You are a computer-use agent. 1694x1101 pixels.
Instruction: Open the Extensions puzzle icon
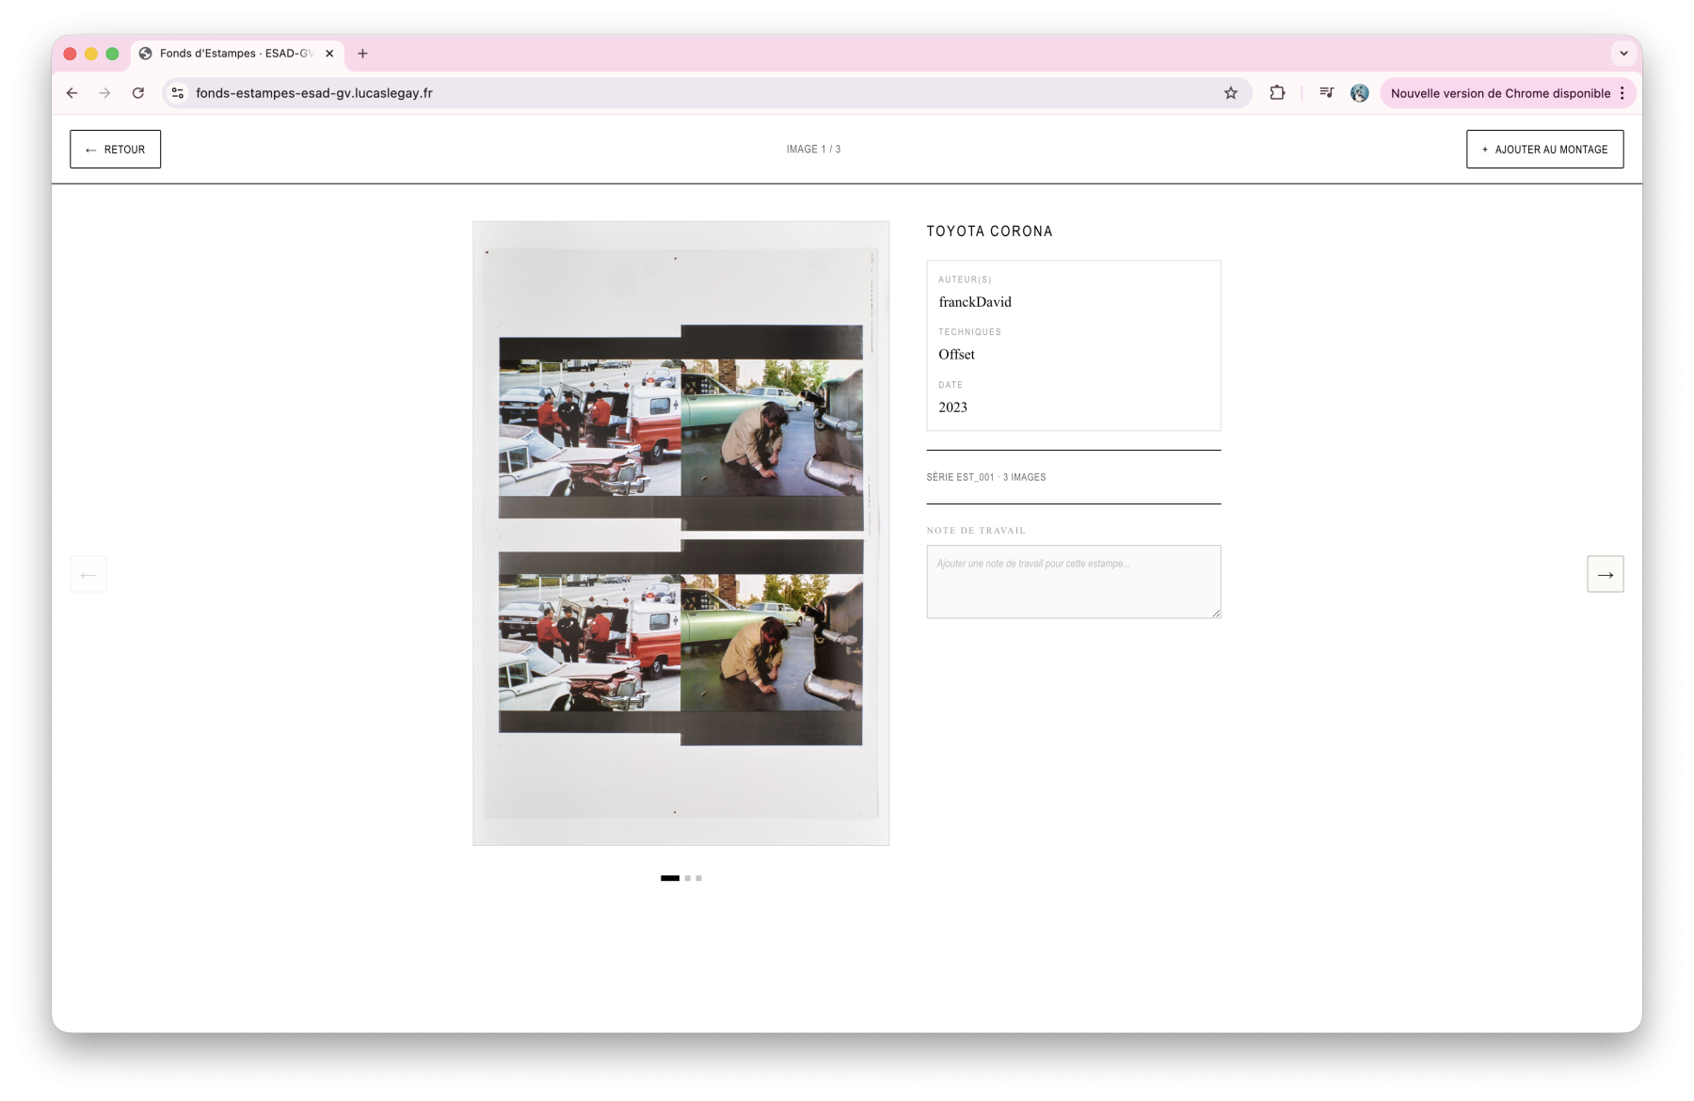1277,93
